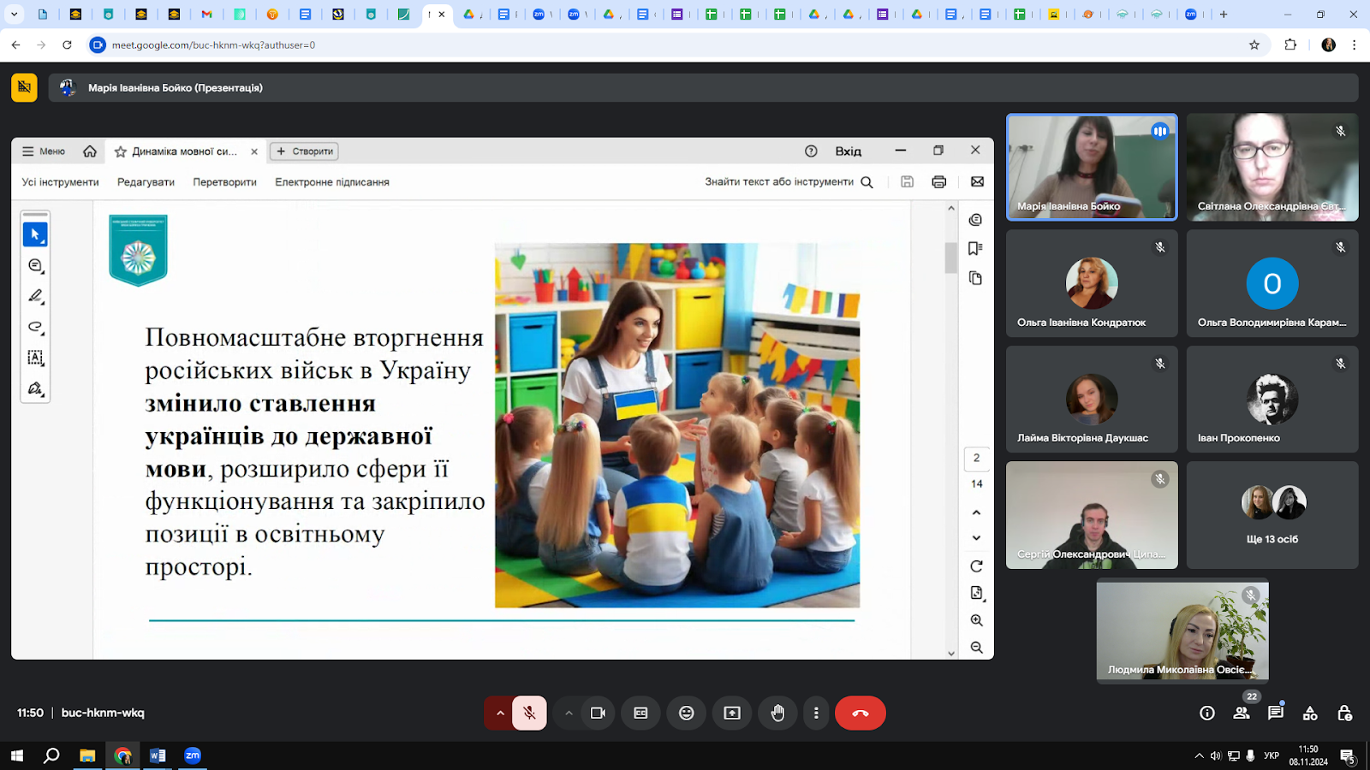Open meeting details info icon
This screenshot has height=770, width=1370.
[1207, 713]
